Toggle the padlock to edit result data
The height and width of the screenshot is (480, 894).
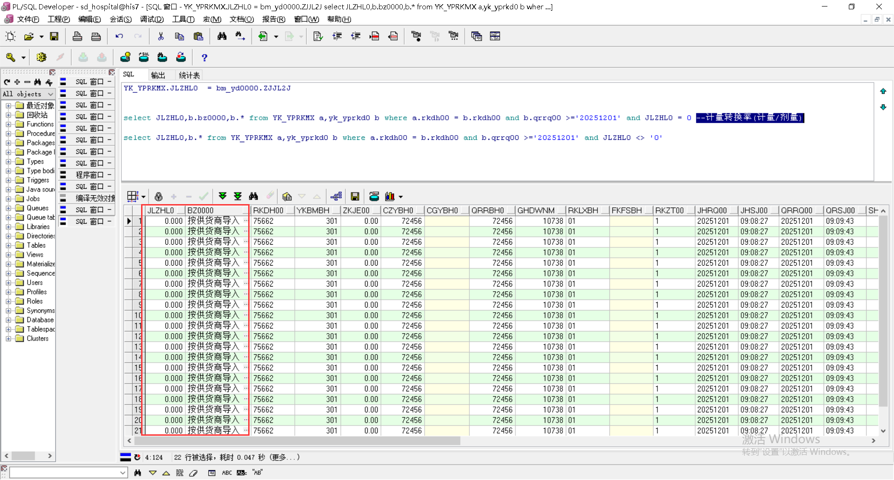click(x=158, y=196)
